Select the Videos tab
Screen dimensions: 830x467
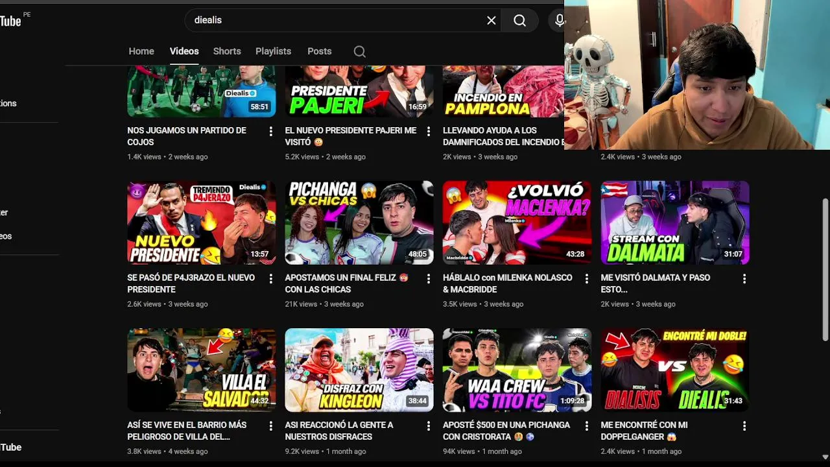pos(184,51)
